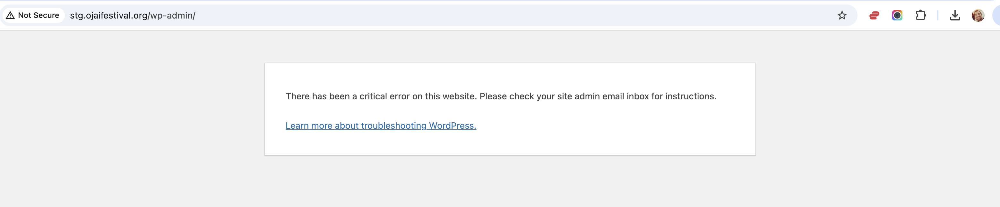1000x207 pixels.
Task: Open the Extensions puzzle-piece menu
Action: (920, 15)
